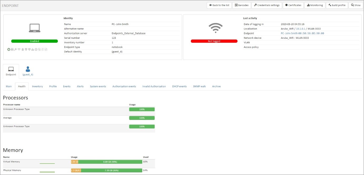Open Credentials settings

pos(267,5)
